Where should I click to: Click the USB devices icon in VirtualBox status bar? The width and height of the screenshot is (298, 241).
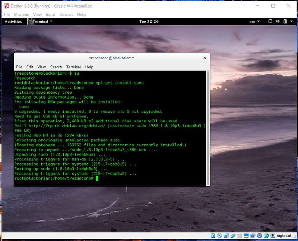click(233, 236)
